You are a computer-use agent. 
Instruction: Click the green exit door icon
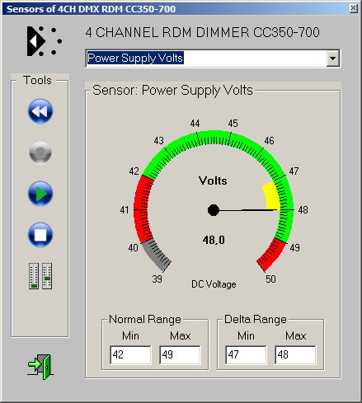pyautogui.click(x=40, y=367)
